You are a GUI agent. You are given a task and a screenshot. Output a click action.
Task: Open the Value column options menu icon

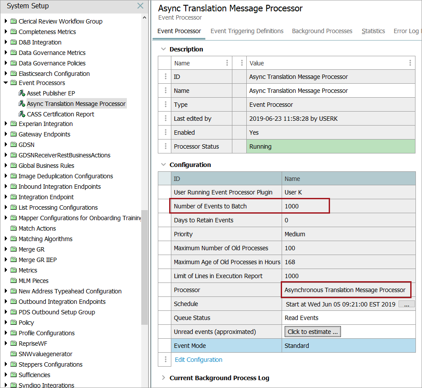pyautogui.click(x=410, y=63)
